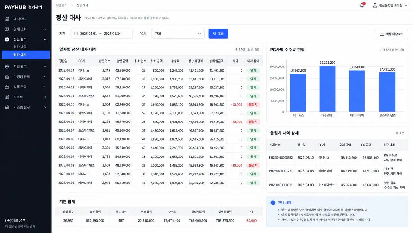This screenshot has height=233, width=413.
Task: Expand the 시스템 설정 menu chevron
Action: [45, 108]
